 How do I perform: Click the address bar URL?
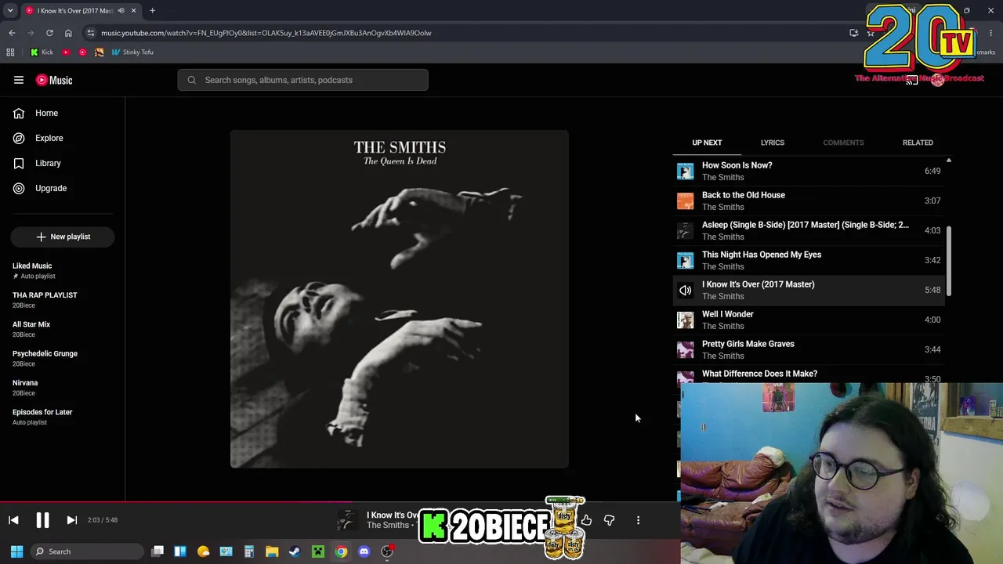266,33
